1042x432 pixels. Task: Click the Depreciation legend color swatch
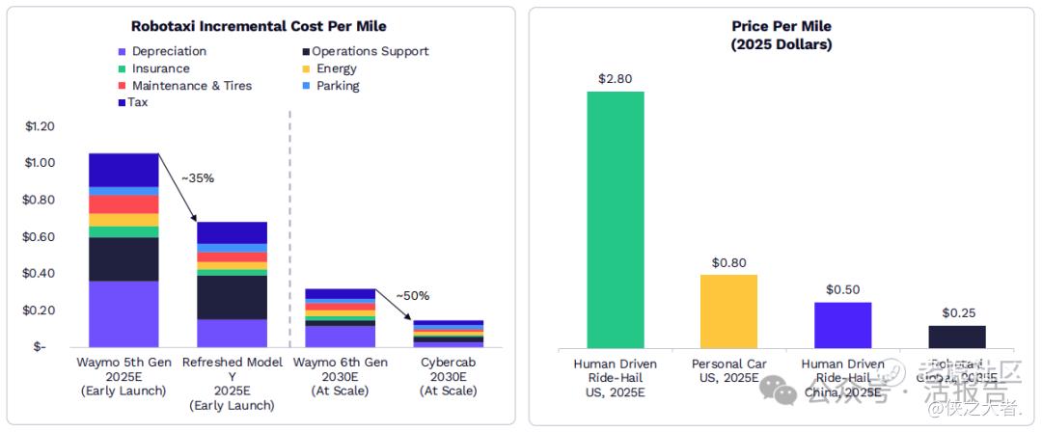click(x=122, y=51)
